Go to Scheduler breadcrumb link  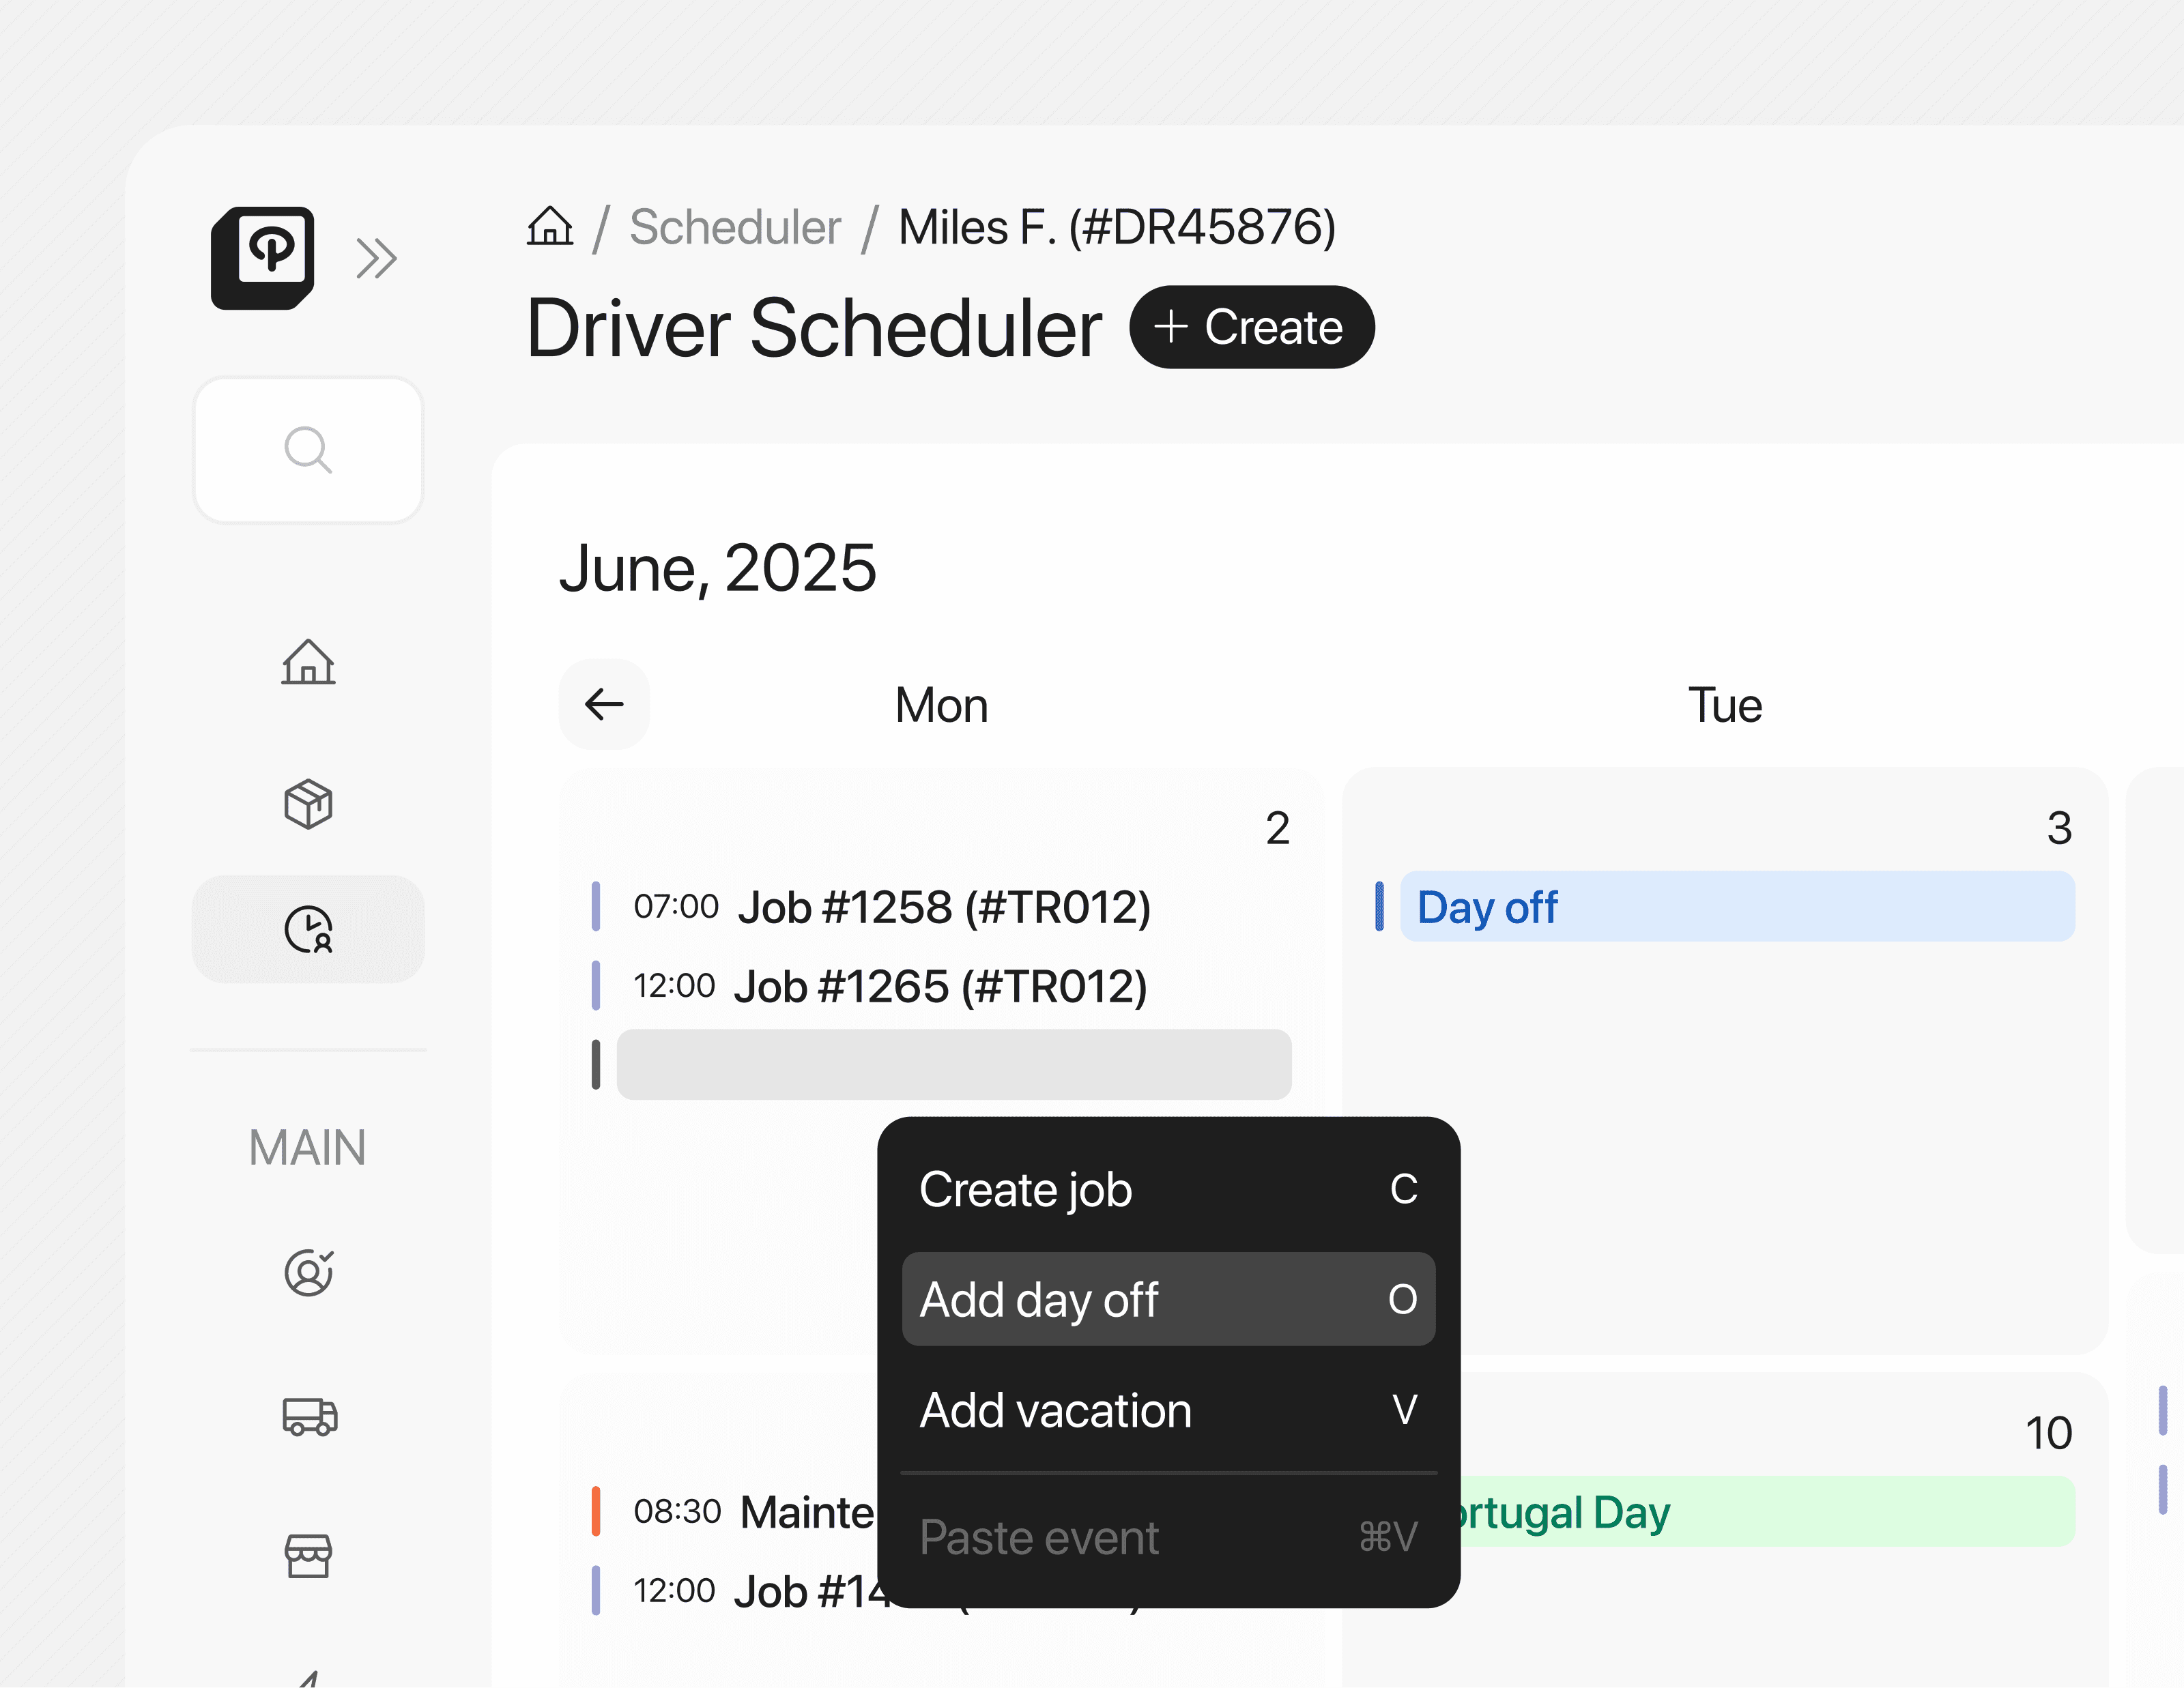pyautogui.click(x=735, y=227)
